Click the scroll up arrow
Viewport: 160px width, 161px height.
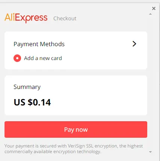pyautogui.click(x=150, y=14)
